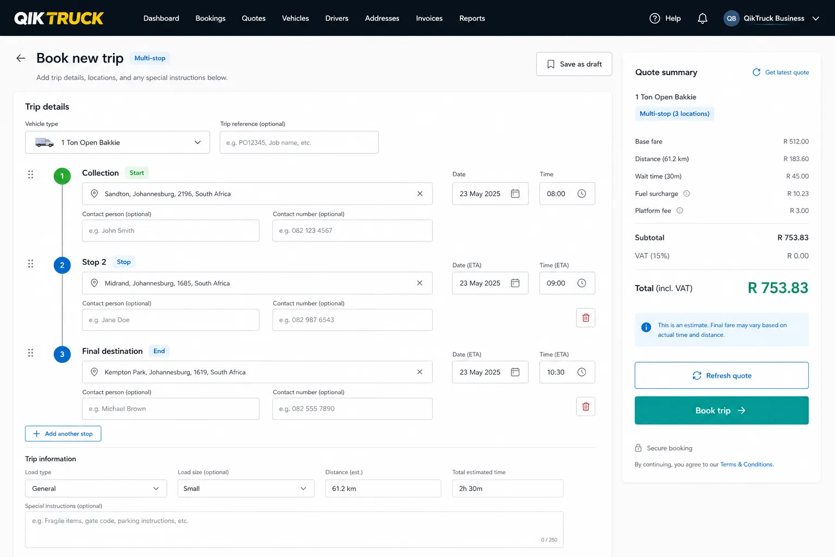Click location pin in Kempton Park field
This screenshot has height=557, width=835.
(94, 372)
